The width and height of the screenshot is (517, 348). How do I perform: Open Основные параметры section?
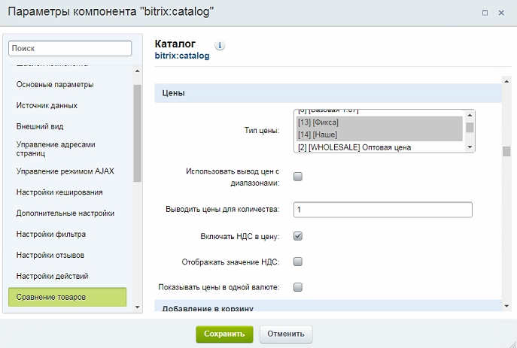tap(55, 84)
